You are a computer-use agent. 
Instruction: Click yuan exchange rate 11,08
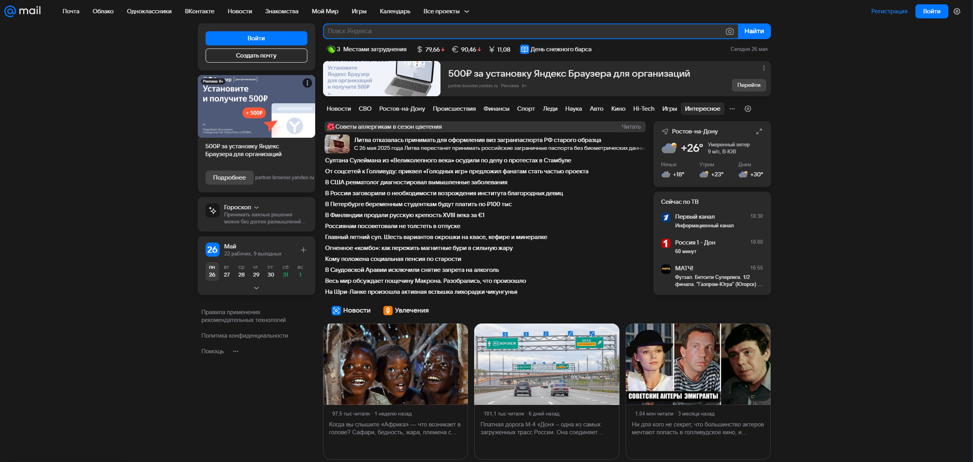click(x=500, y=49)
